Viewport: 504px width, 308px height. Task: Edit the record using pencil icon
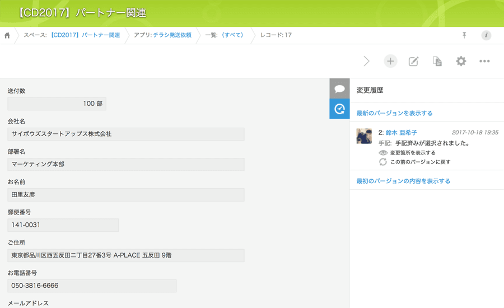[x=414, y=61]
